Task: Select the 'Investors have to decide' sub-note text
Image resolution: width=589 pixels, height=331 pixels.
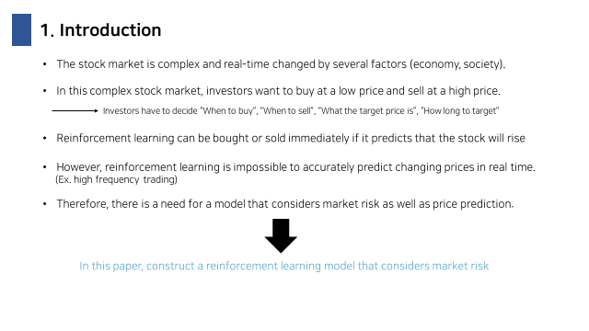Action: tap(301, 110)
